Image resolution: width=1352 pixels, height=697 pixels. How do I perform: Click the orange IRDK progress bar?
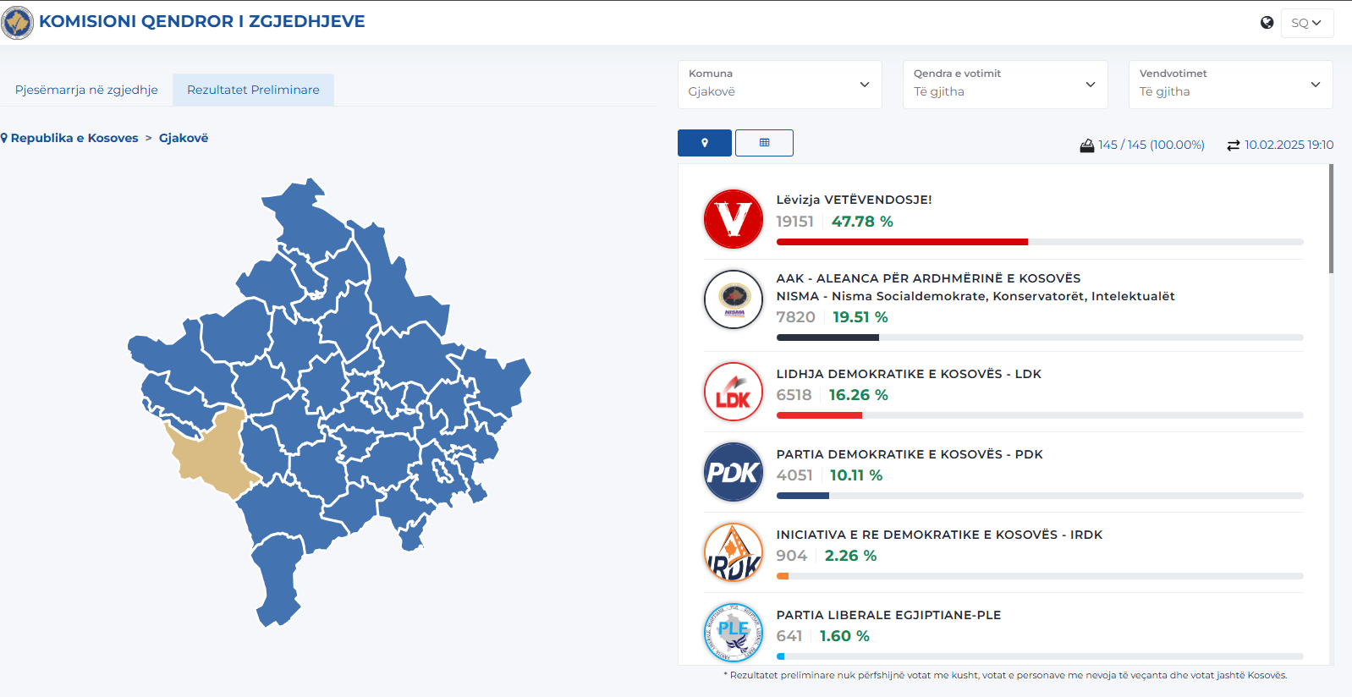(783, 576)
